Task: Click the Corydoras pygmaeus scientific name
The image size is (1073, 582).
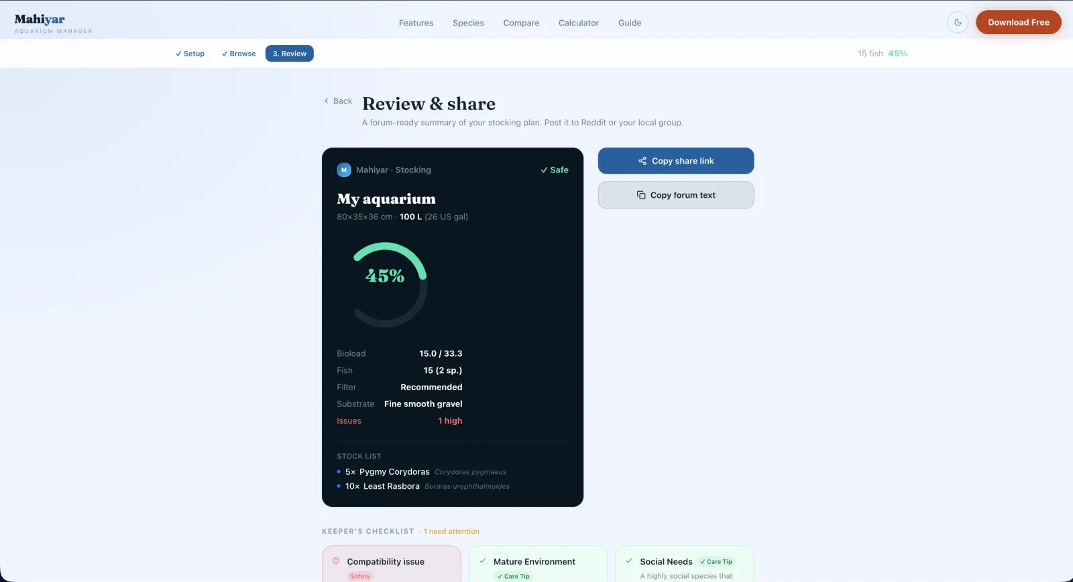Action: tap(470, 472)
